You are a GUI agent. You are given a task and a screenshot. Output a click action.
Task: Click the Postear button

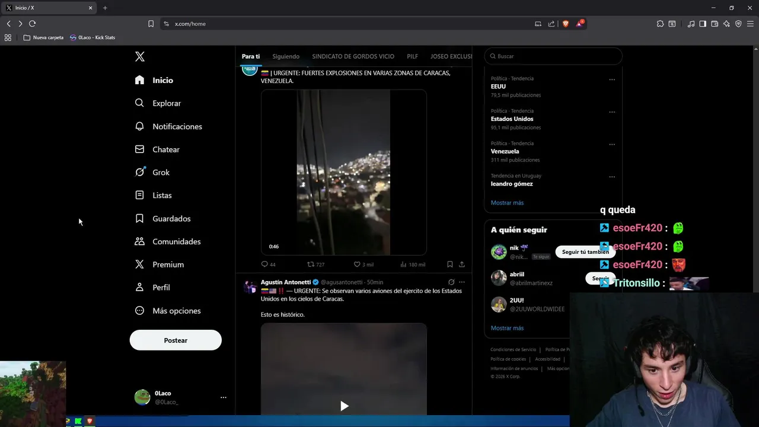(x=176, y=340)
